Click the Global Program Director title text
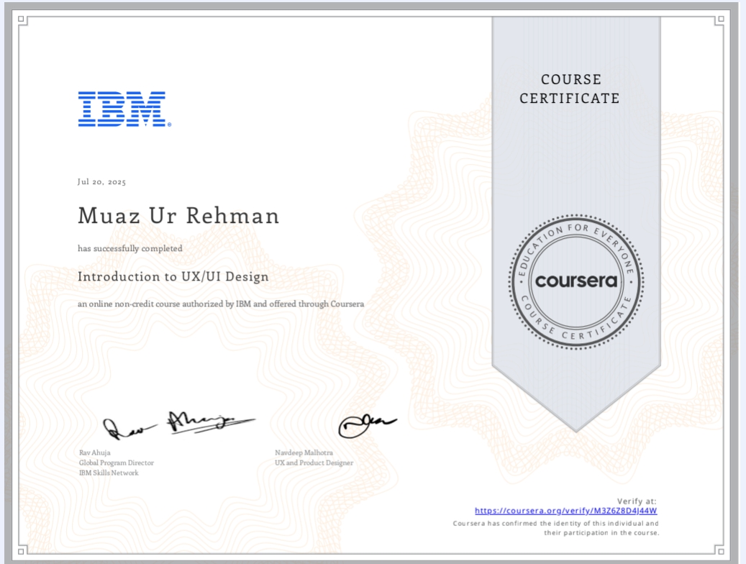The width and height of the screenshot is (746, 564). (x=115, y=463)
